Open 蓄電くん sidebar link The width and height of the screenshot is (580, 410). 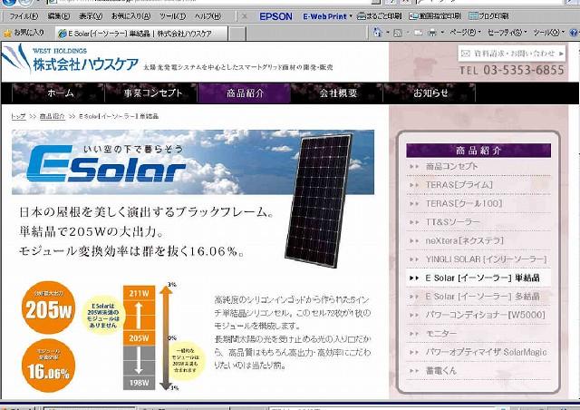(441, 370)
